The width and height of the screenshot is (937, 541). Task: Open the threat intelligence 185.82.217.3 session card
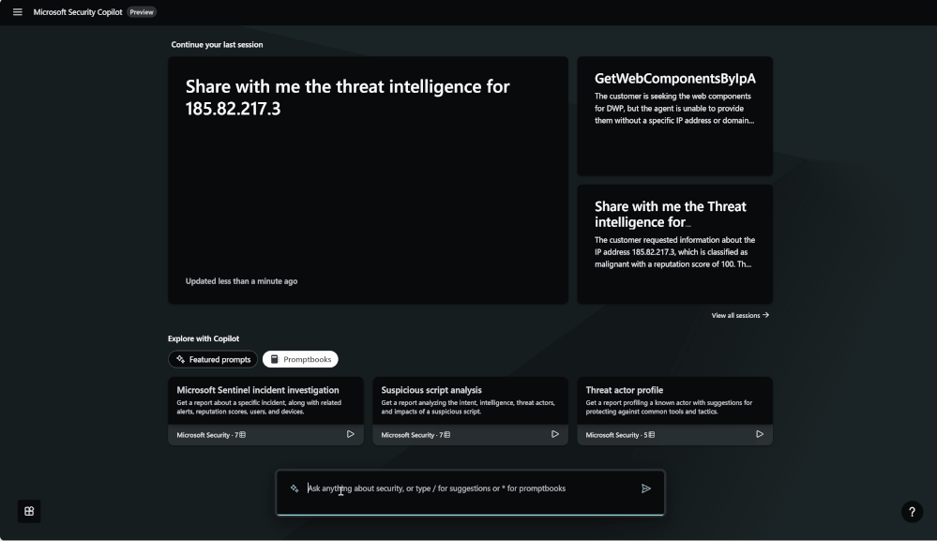(x=368, y=180)
